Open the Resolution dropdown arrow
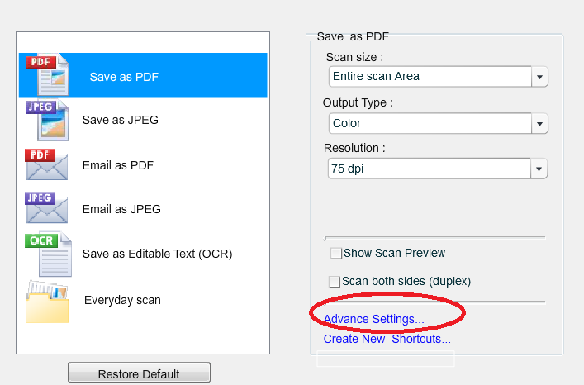 [x=539, y=169]
